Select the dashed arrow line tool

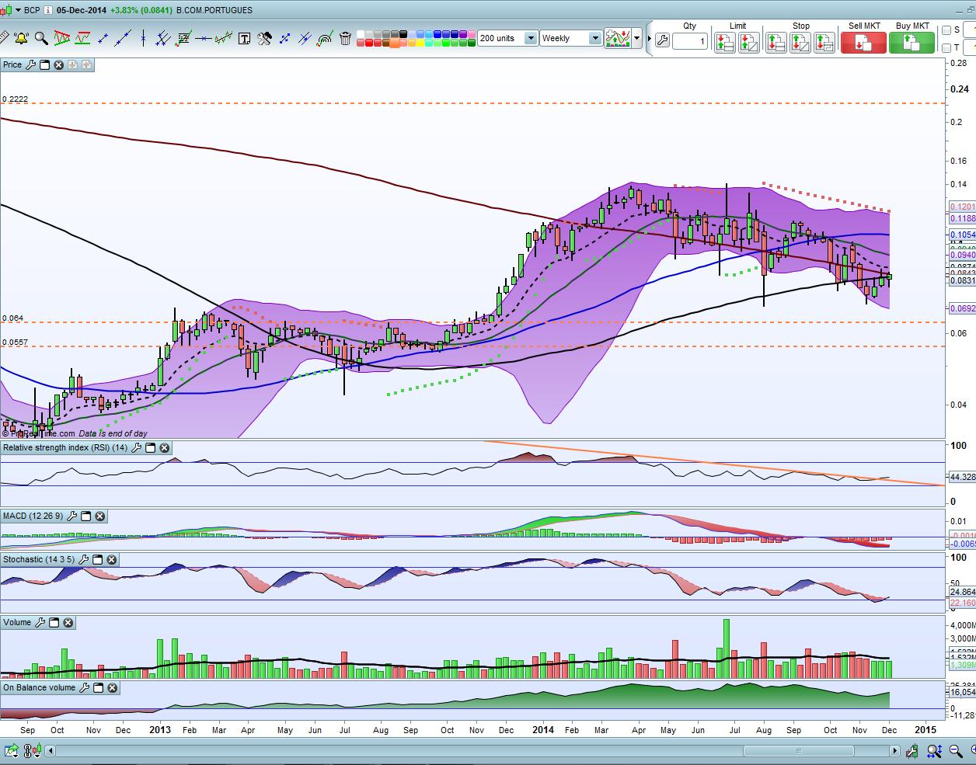coord(284,38)
